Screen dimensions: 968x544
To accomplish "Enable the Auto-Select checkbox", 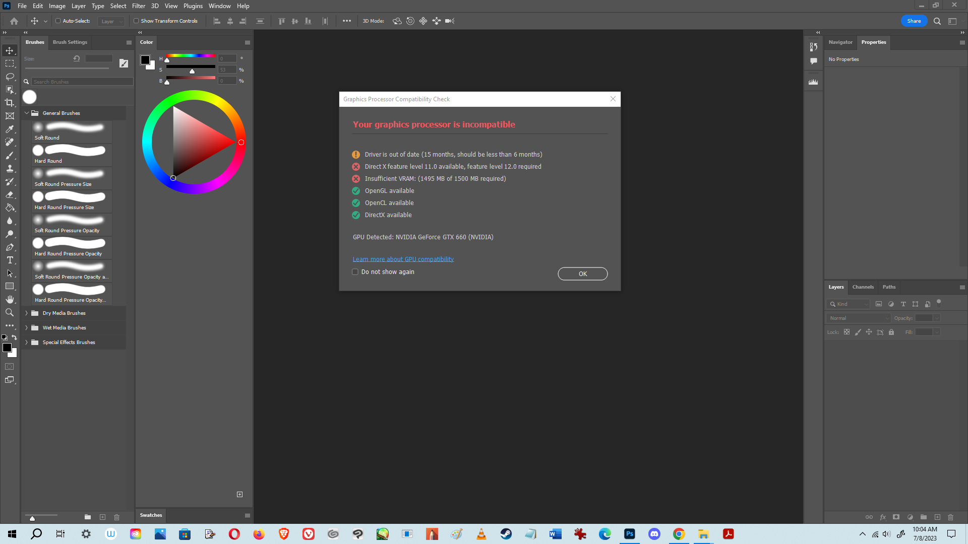I will tap(58, 21).
